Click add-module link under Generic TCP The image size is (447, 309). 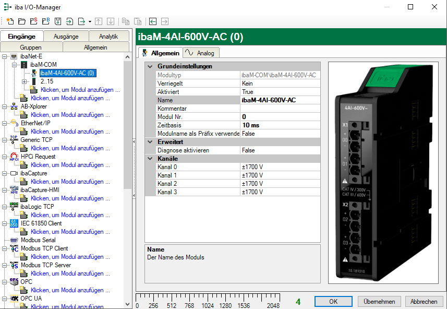pos(70,148)
